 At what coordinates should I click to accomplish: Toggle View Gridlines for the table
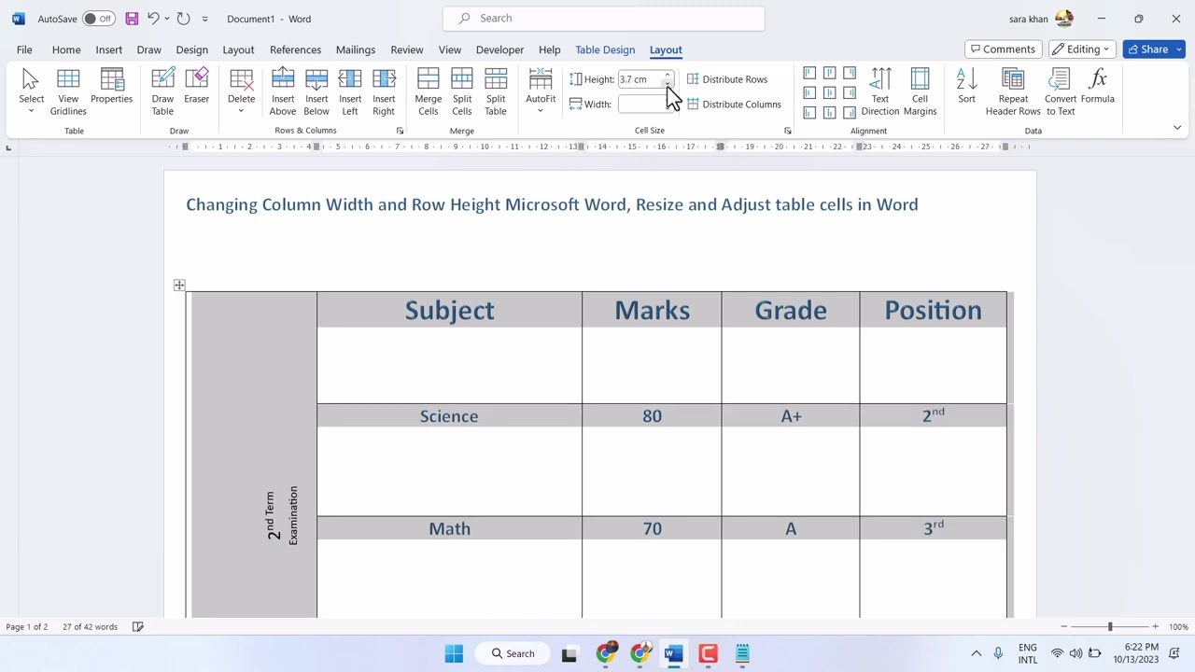68,92
